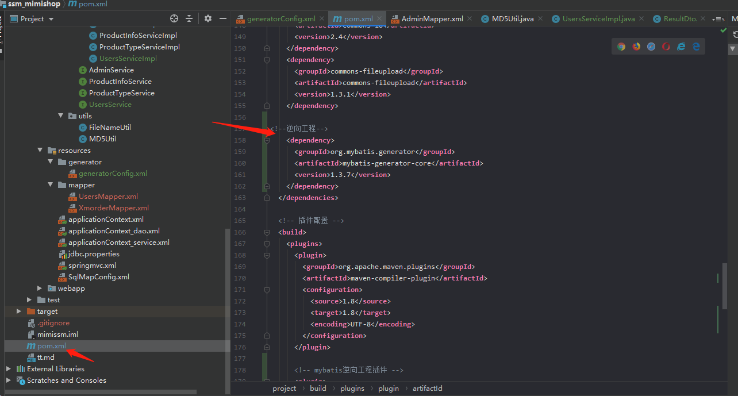Viewport: 738px width, 396px height.
Task: Close the pom.xml editor tab
Action: (380, 19)
